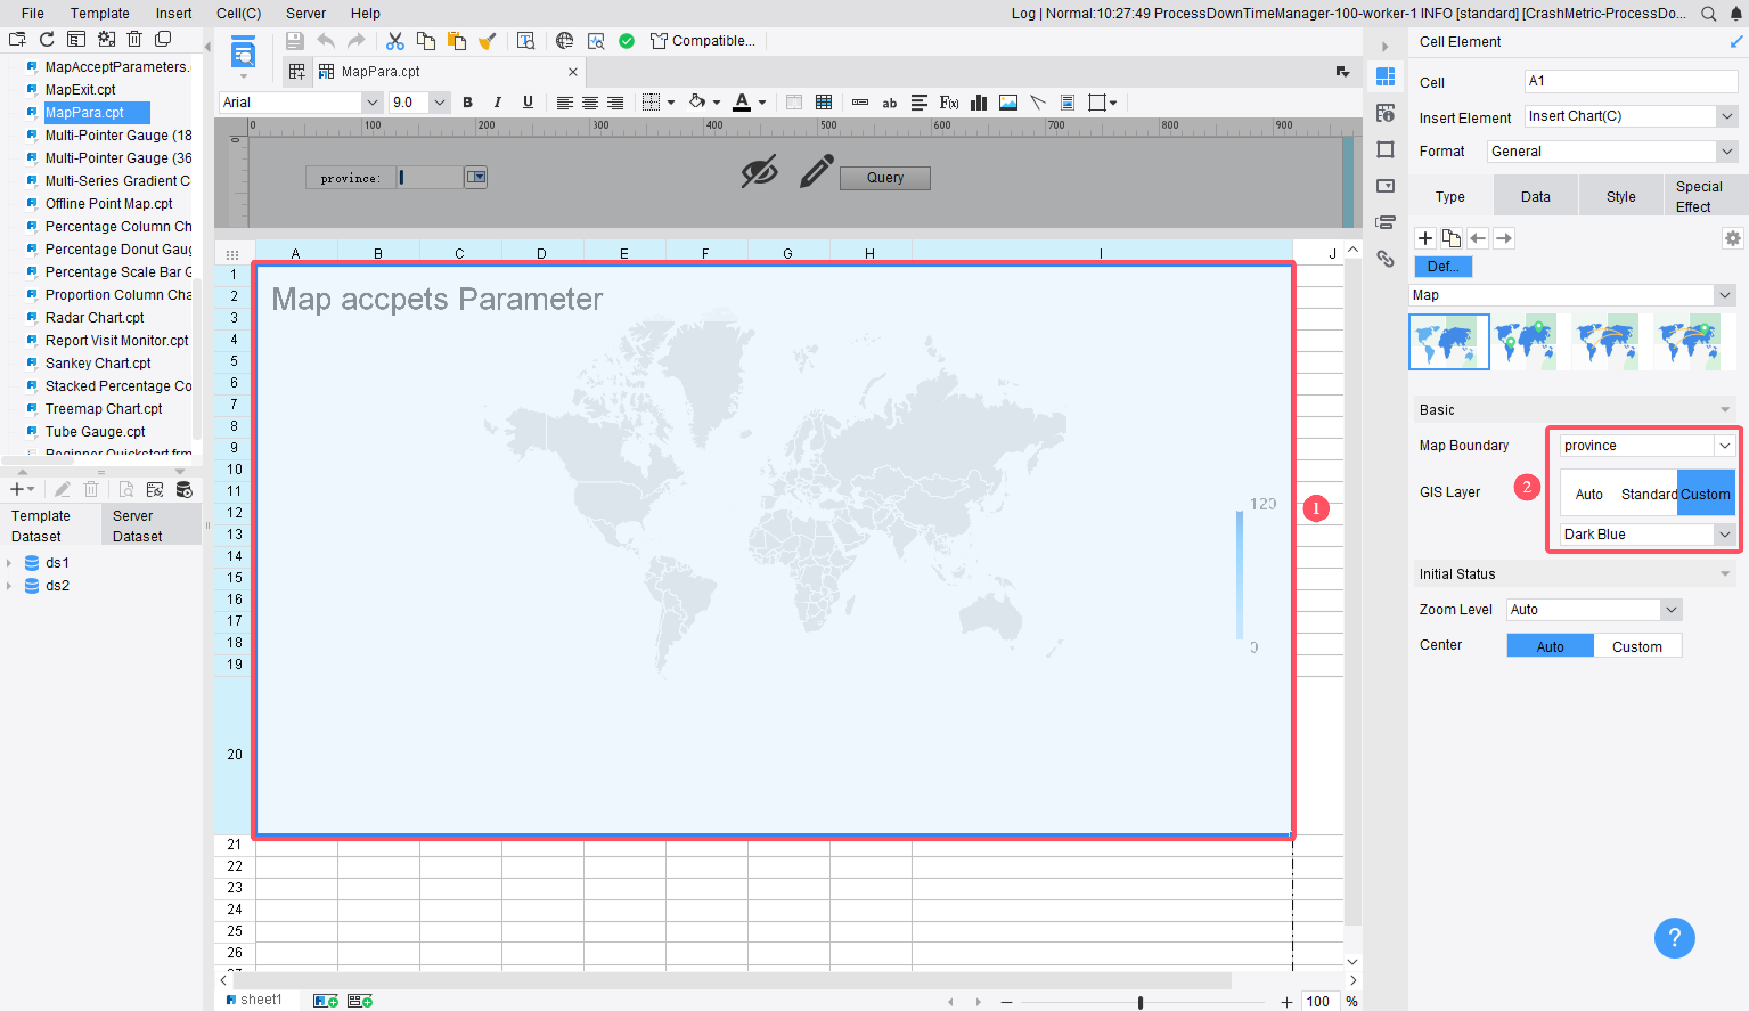Click the Underline formatting icon

coord(528,103)
